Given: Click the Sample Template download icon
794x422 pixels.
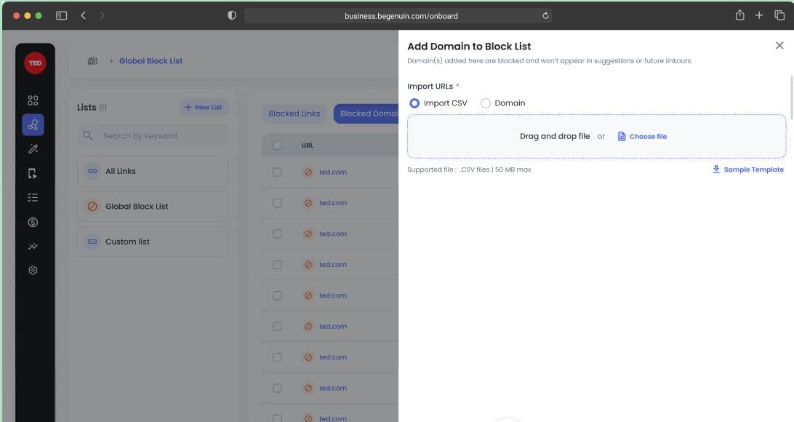Looking at the screenshot, I should coord(716,170).
